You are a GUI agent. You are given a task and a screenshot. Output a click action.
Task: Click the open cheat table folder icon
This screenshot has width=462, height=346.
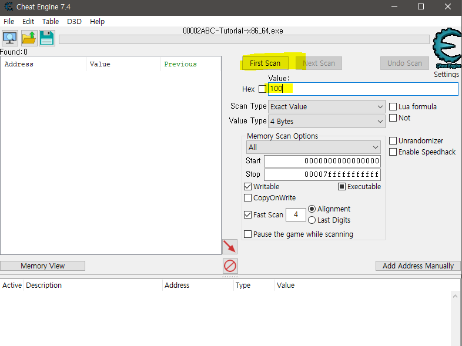[x=29, y=38]
